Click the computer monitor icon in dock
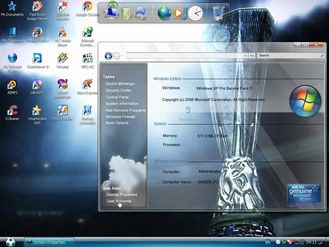 click(111, 13)
